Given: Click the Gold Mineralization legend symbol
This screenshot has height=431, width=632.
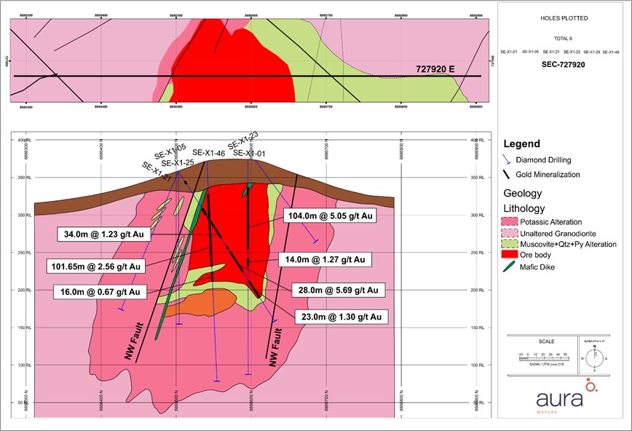Looking at the screenshot, I should 512,175.
